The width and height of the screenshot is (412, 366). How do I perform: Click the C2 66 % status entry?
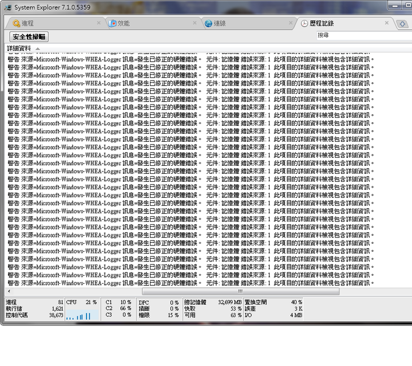click(118, 308)
